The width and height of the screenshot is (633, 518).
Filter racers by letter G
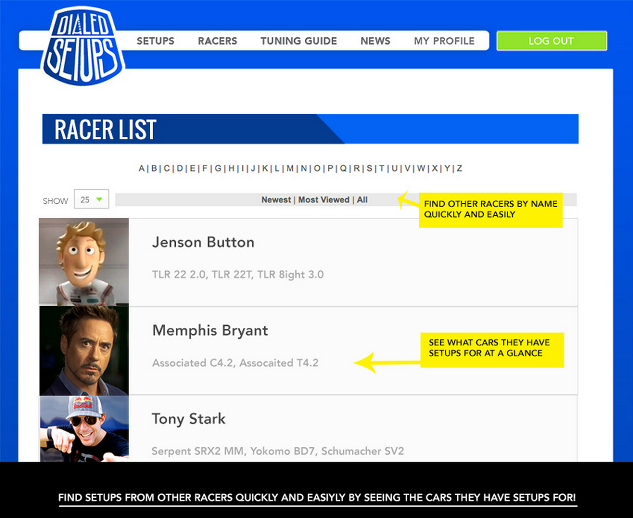coord(218,168)
